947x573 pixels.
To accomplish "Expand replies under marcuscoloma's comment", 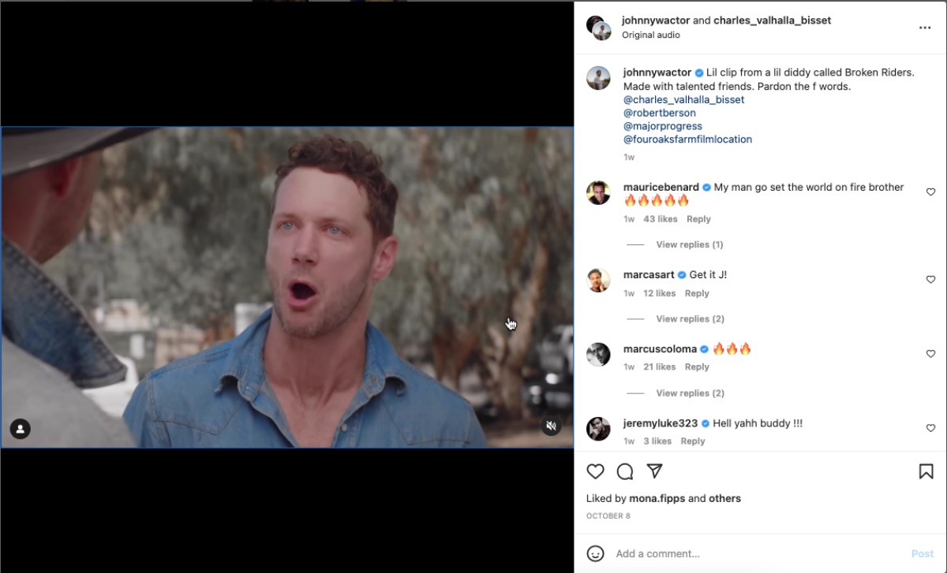I will [690, 393].
